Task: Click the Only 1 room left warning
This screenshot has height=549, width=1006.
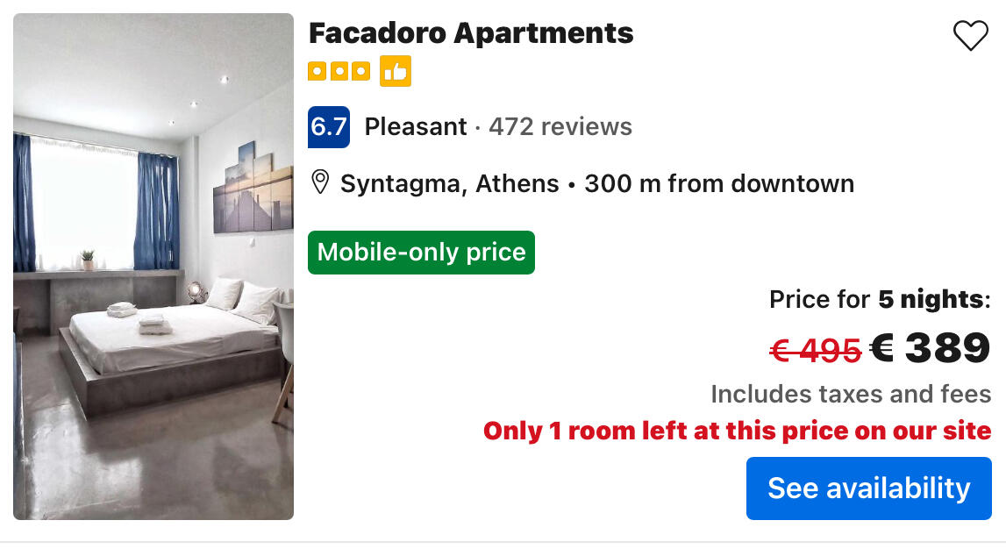Action: [737, 431]
